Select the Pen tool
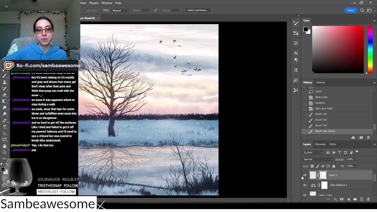377x212 pixels. (x=4, y=120)
